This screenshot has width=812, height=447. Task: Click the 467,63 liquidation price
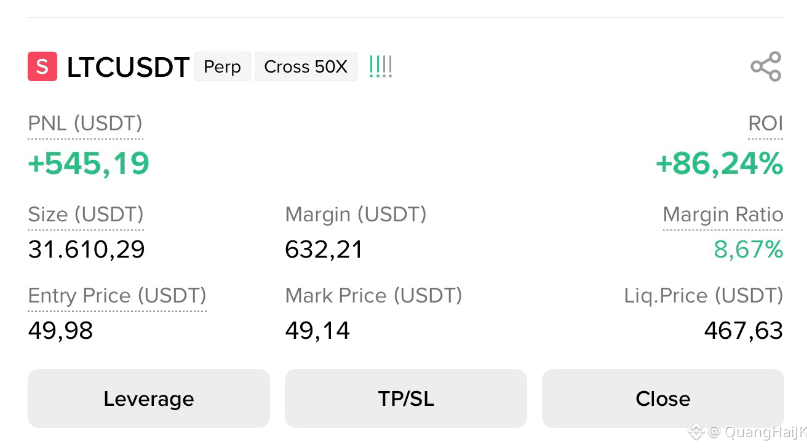click(x=743, y=331)
